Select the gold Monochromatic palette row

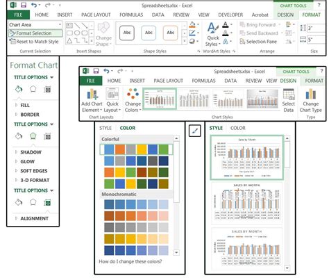point(136,239)
